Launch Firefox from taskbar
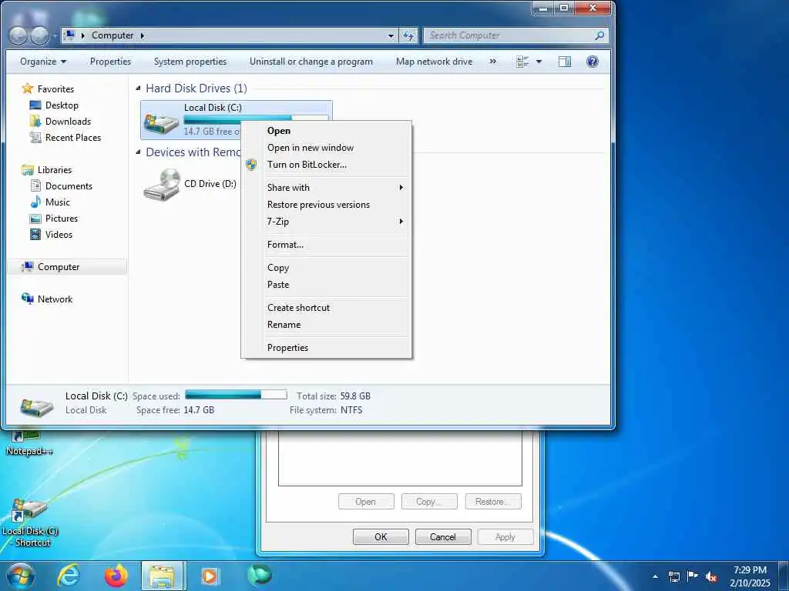The image size is (789, 591). (116, 576)
